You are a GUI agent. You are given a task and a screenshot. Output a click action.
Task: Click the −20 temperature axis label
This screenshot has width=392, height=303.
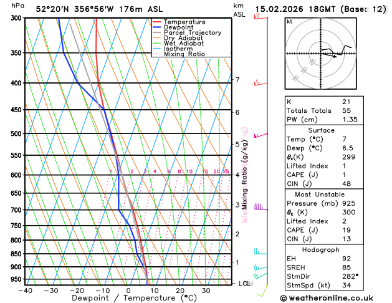pos(77,291)
